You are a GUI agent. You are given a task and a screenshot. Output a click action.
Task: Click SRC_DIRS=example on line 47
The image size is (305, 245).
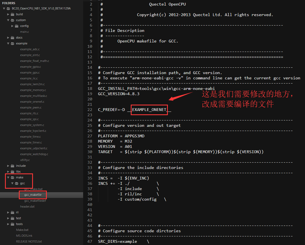point(117,241)
